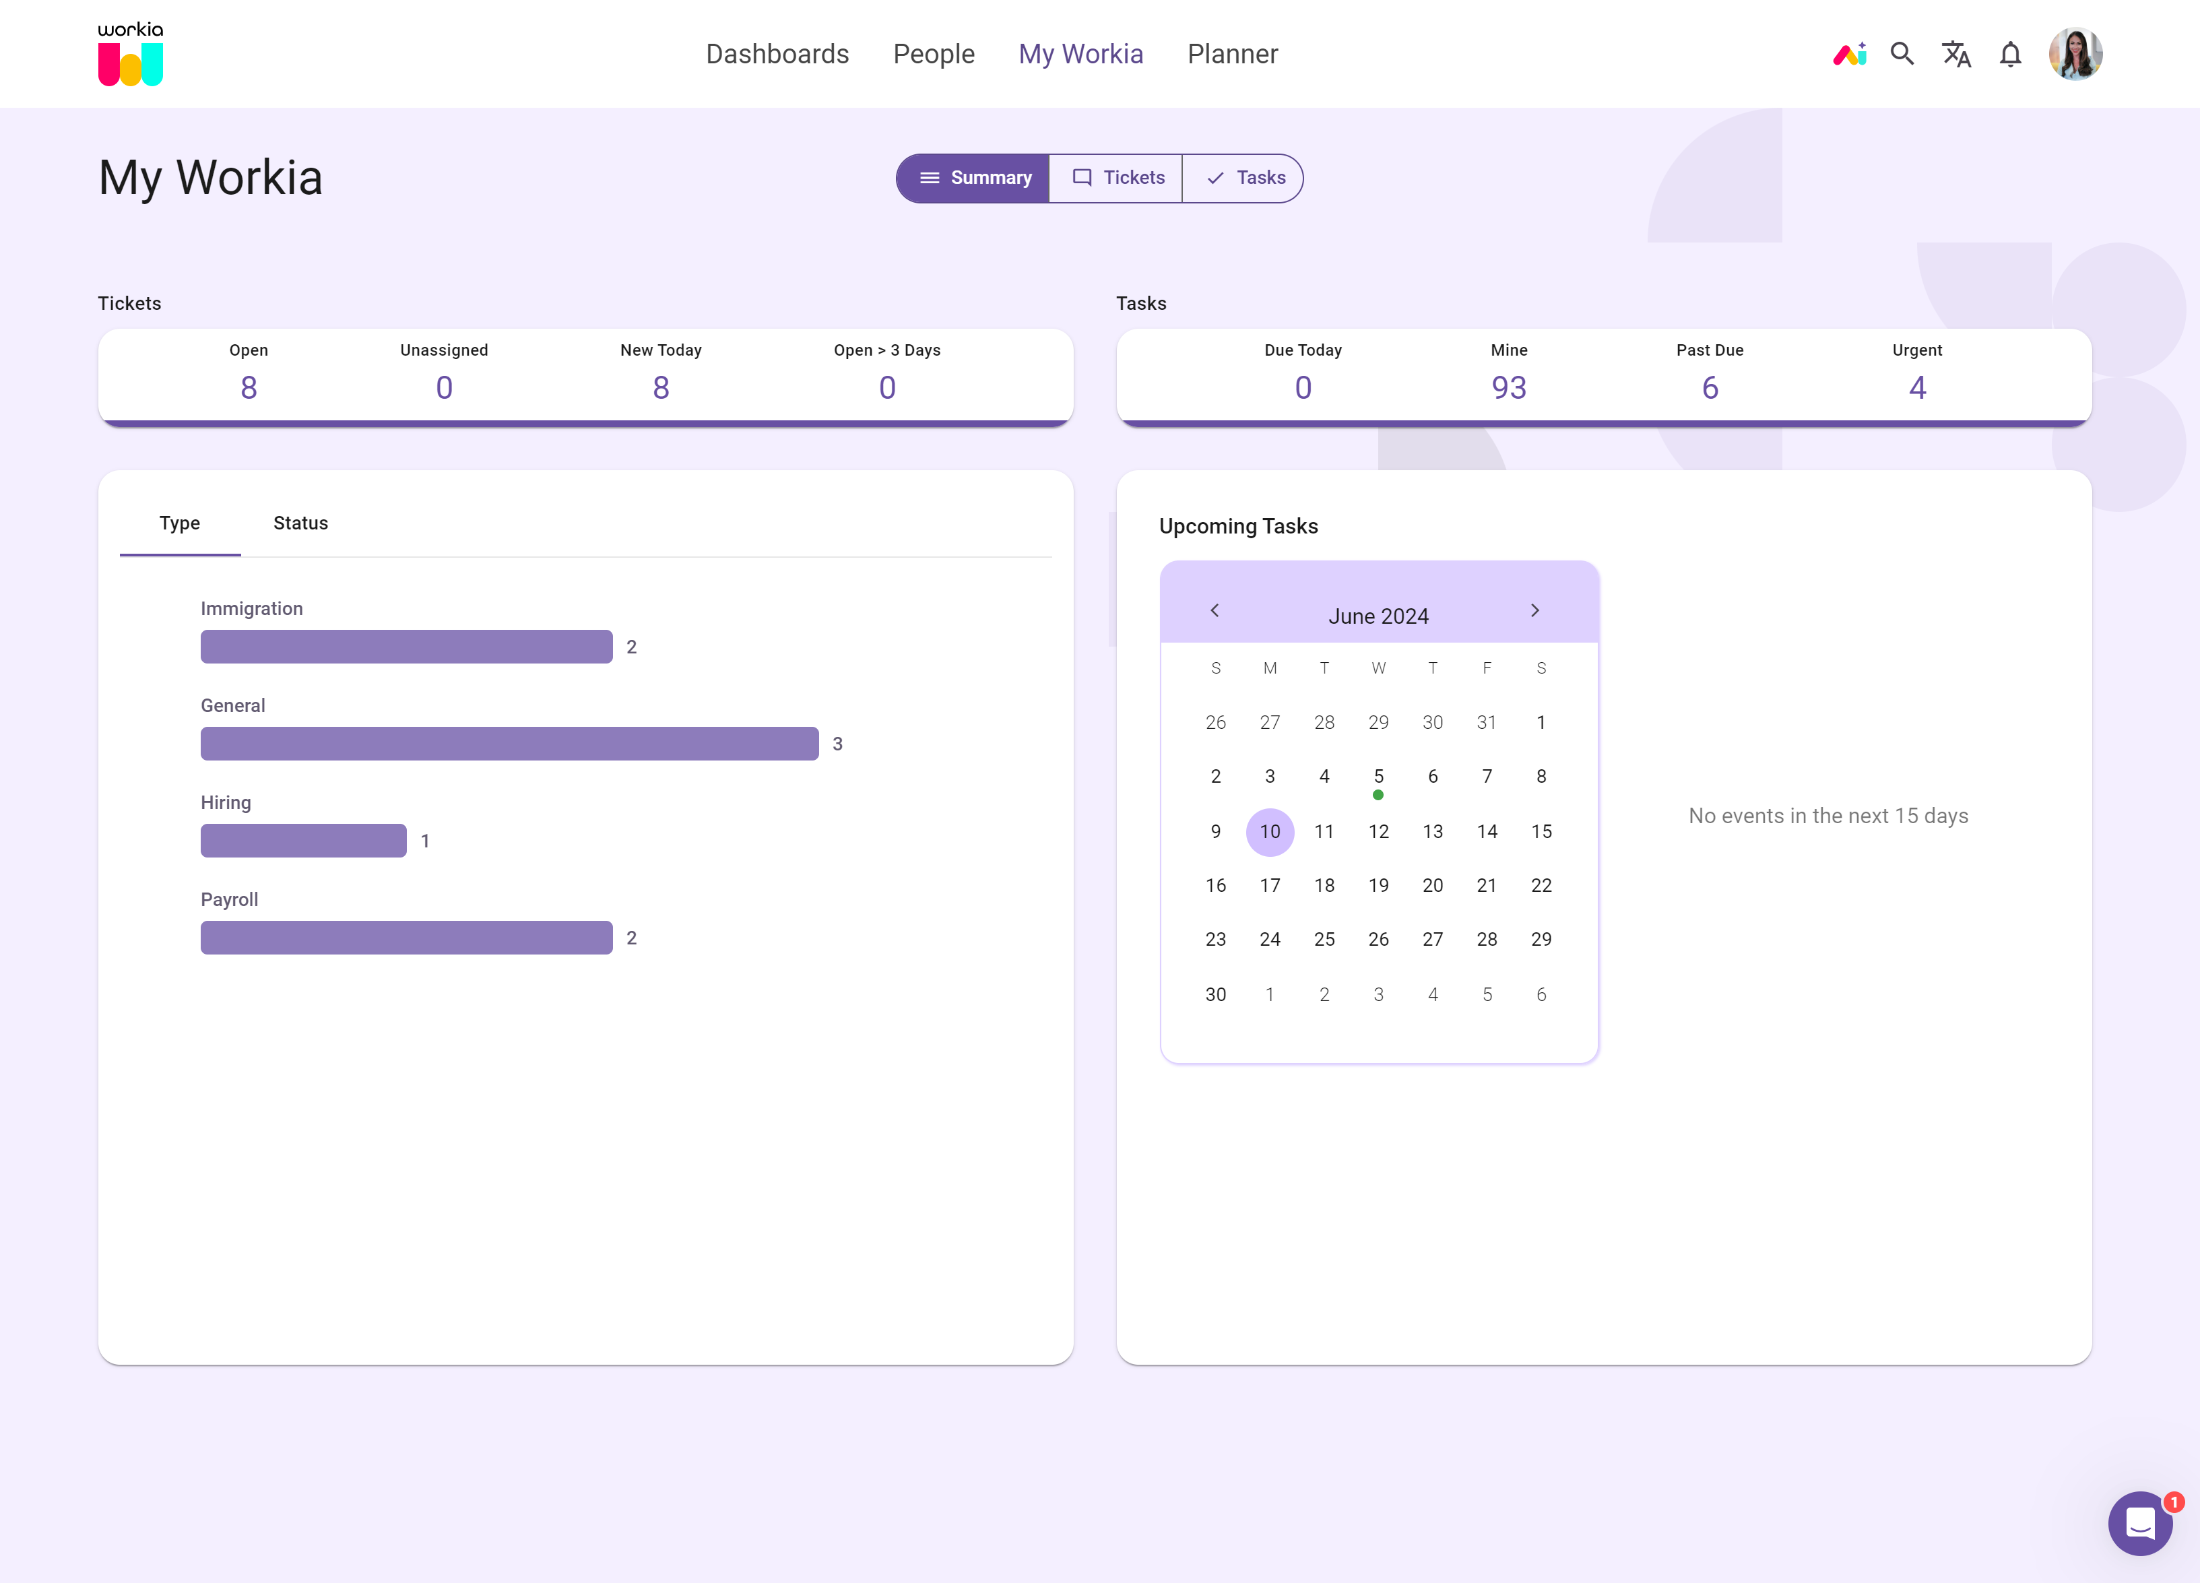
Task: Click the My Workia page heading
Action: [x=210, y=179]
